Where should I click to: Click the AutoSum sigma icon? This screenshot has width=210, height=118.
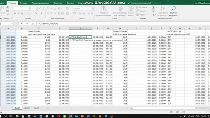154,7
